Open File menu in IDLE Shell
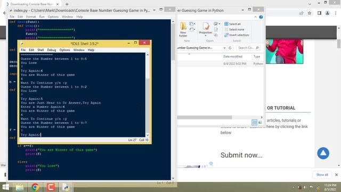 [x=23, y=50]
